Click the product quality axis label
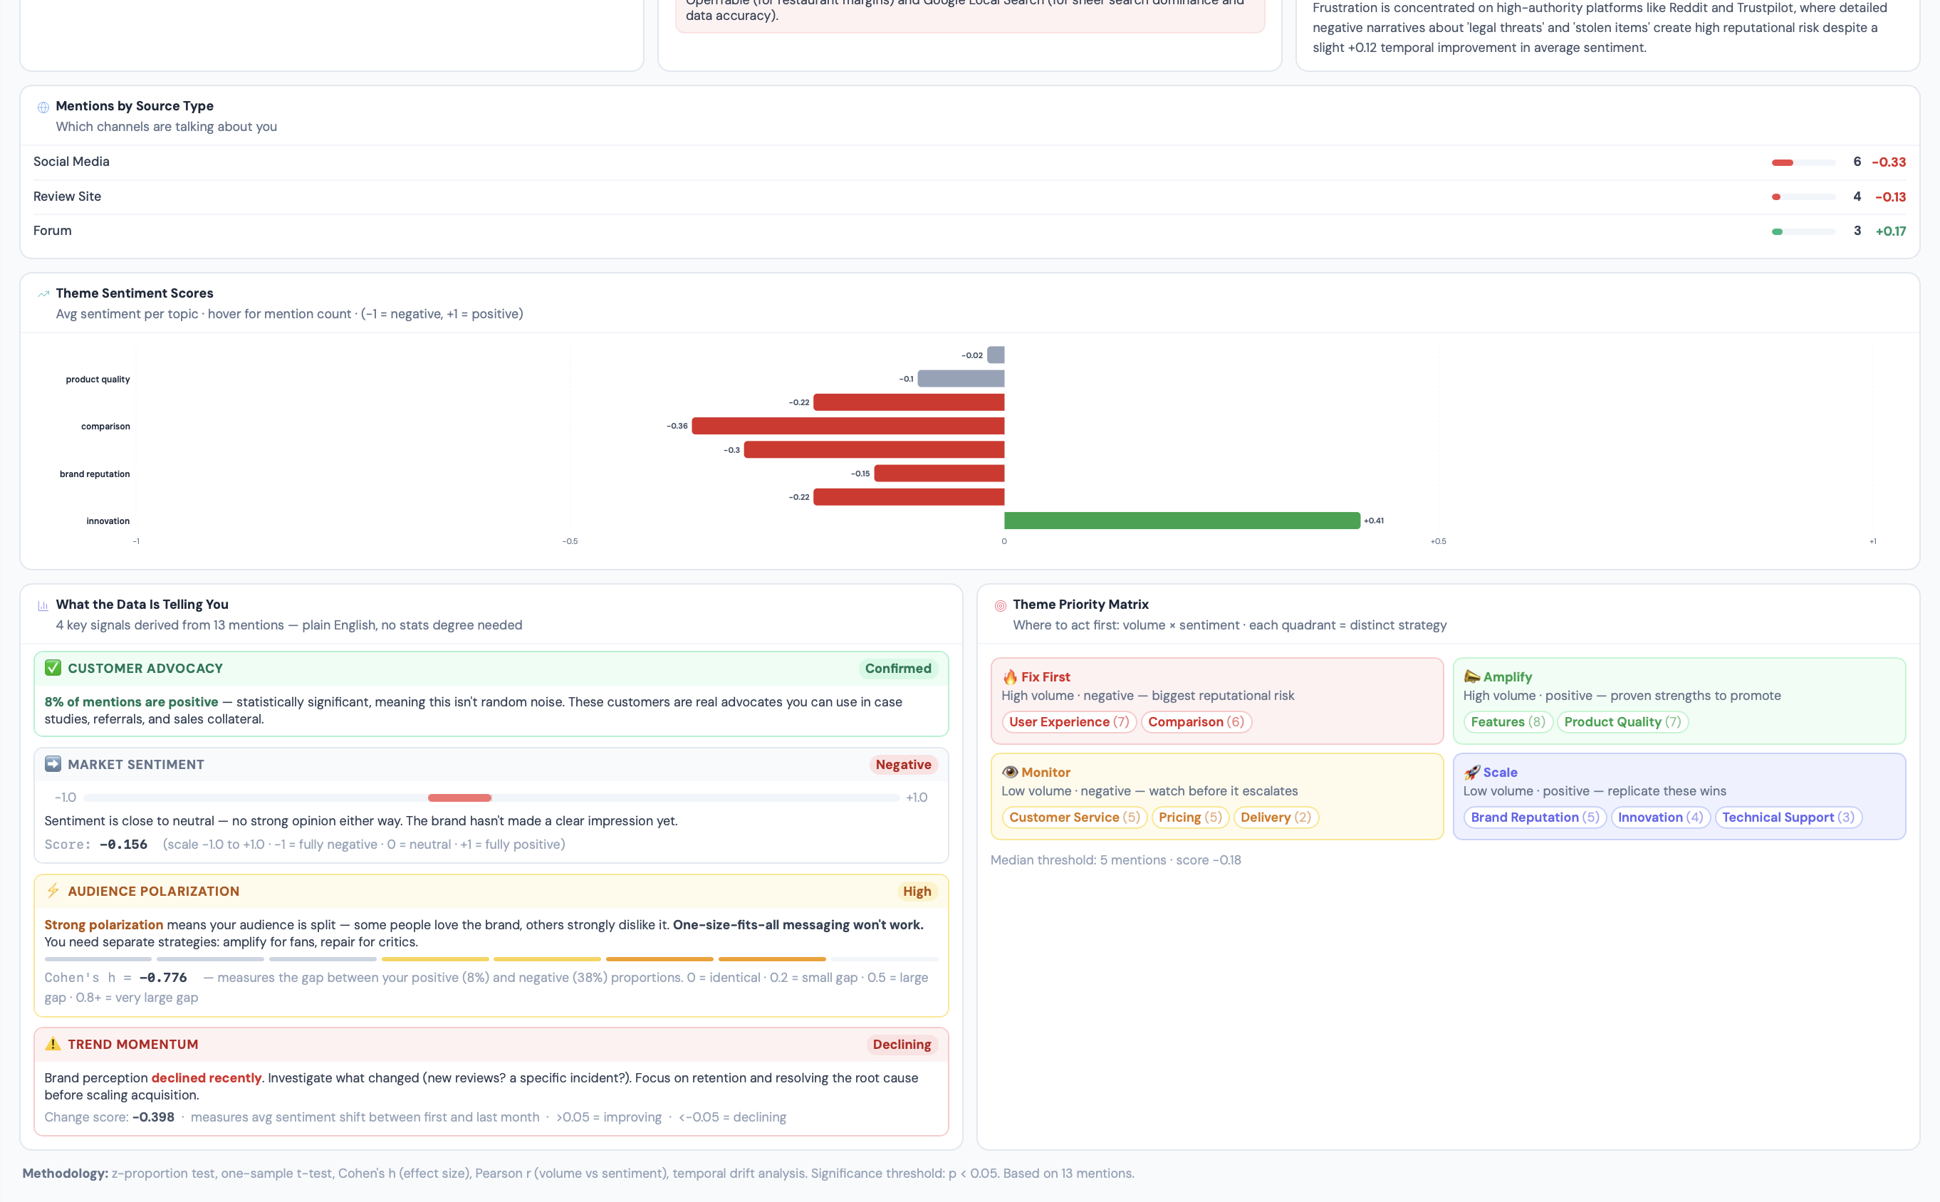Image resolution: width=1940 pixels, height=1202 pixels. click(98, 380)
